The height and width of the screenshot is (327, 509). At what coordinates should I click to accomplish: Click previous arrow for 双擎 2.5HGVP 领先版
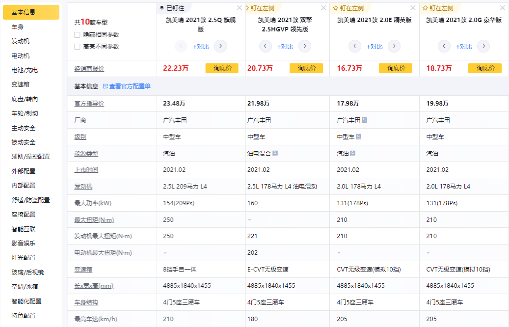tap(265, 46)
